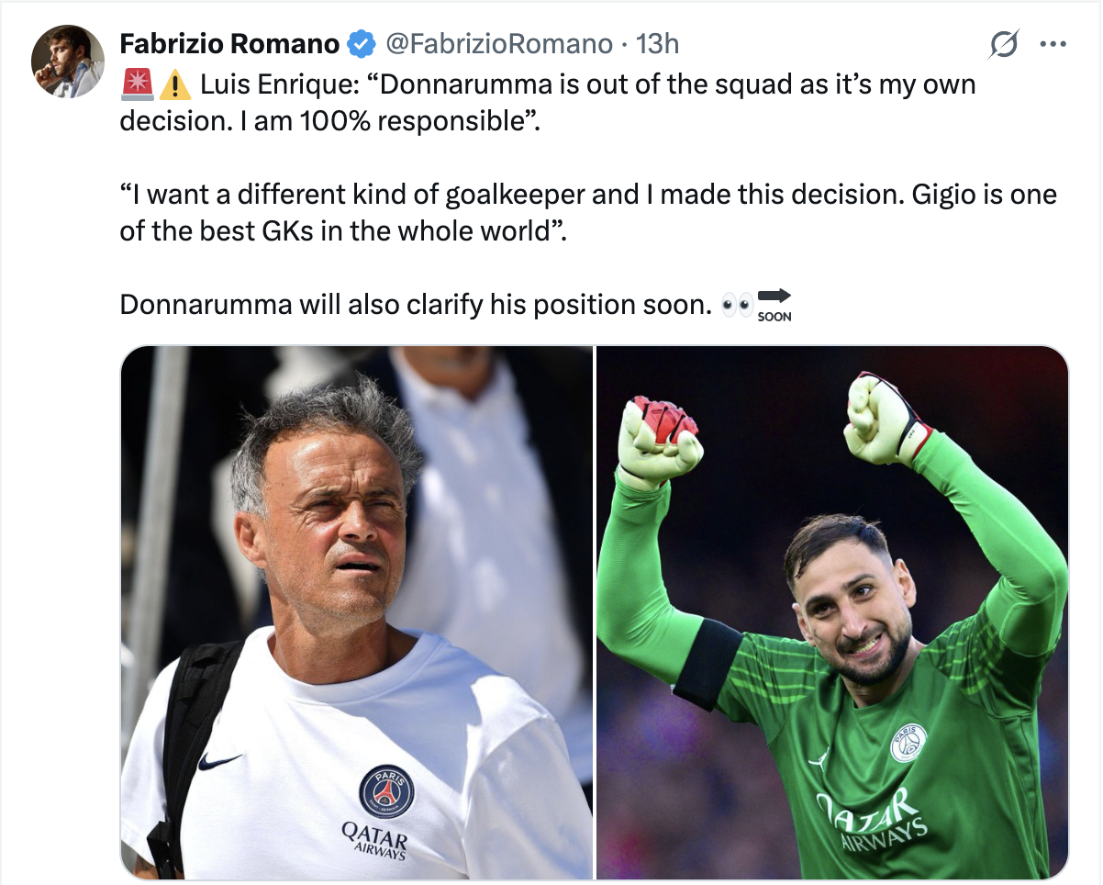Click the "different kind of goalkeeper" paragraph
The image size is (1103, 885).
[588, 212]
